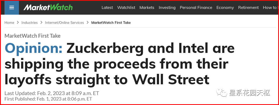Click the bold MarketWatch First Take breadcrumb
This screenshot has height=105, width=279.
pyautogui.click(x=111, y=23)
